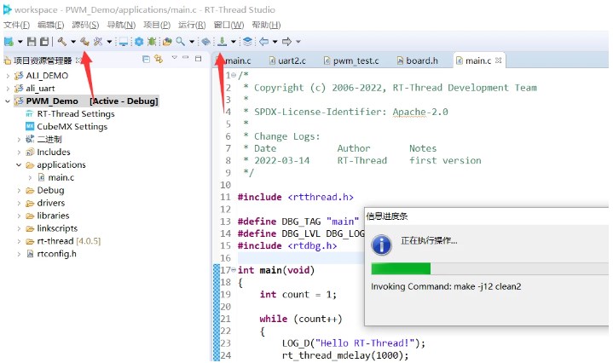The height and width of the screenshot is (363, 613).
Task: Start debugging with the green bug icon
Action: [152, 42]
